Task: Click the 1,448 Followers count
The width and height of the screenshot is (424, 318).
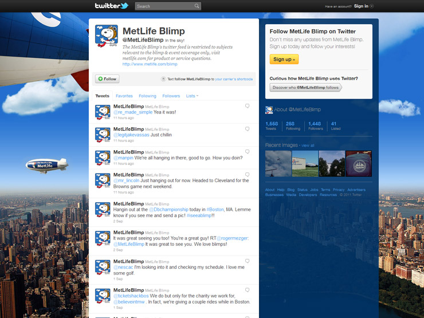Action: click(316, 125)
